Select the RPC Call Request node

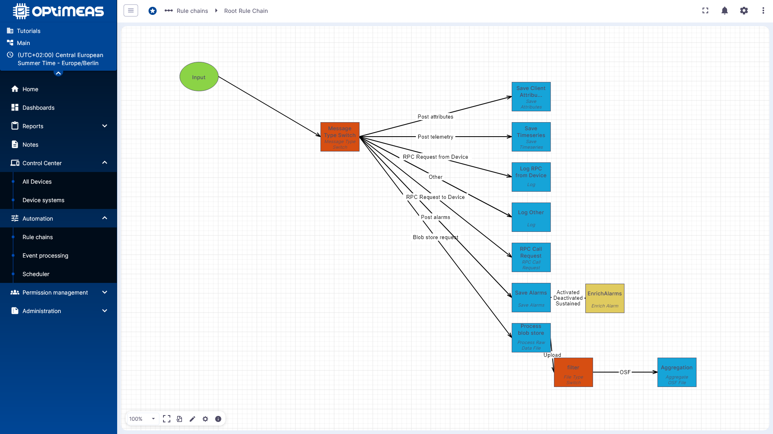click(x=531, y=258)
